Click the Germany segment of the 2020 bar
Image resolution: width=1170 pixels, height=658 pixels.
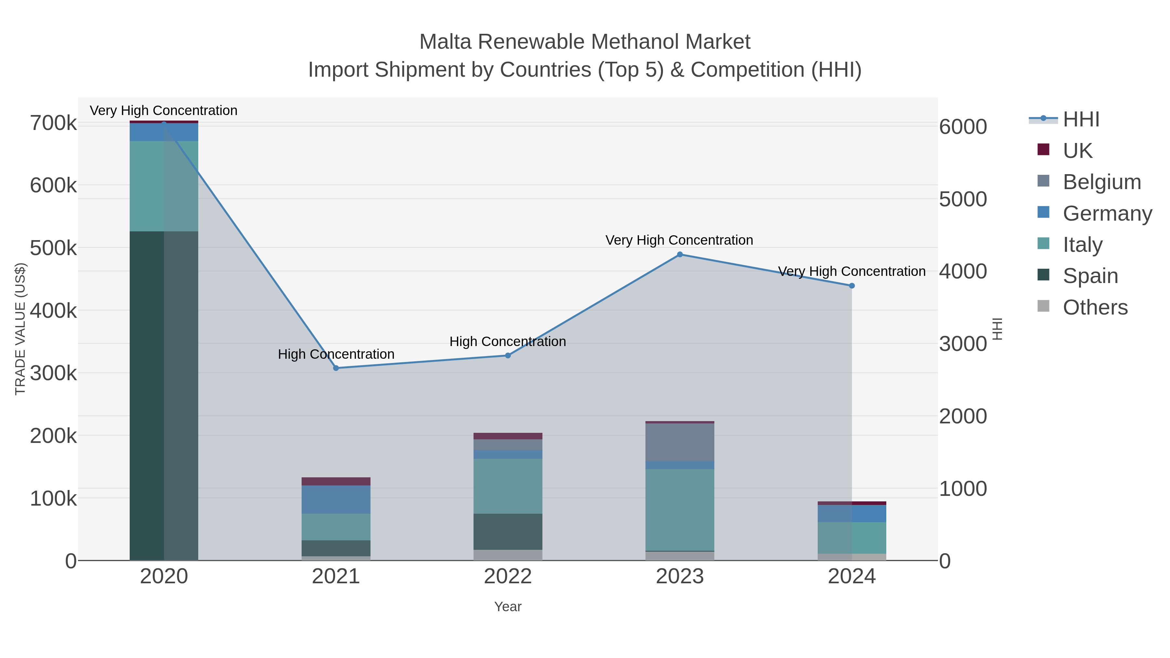164,132
